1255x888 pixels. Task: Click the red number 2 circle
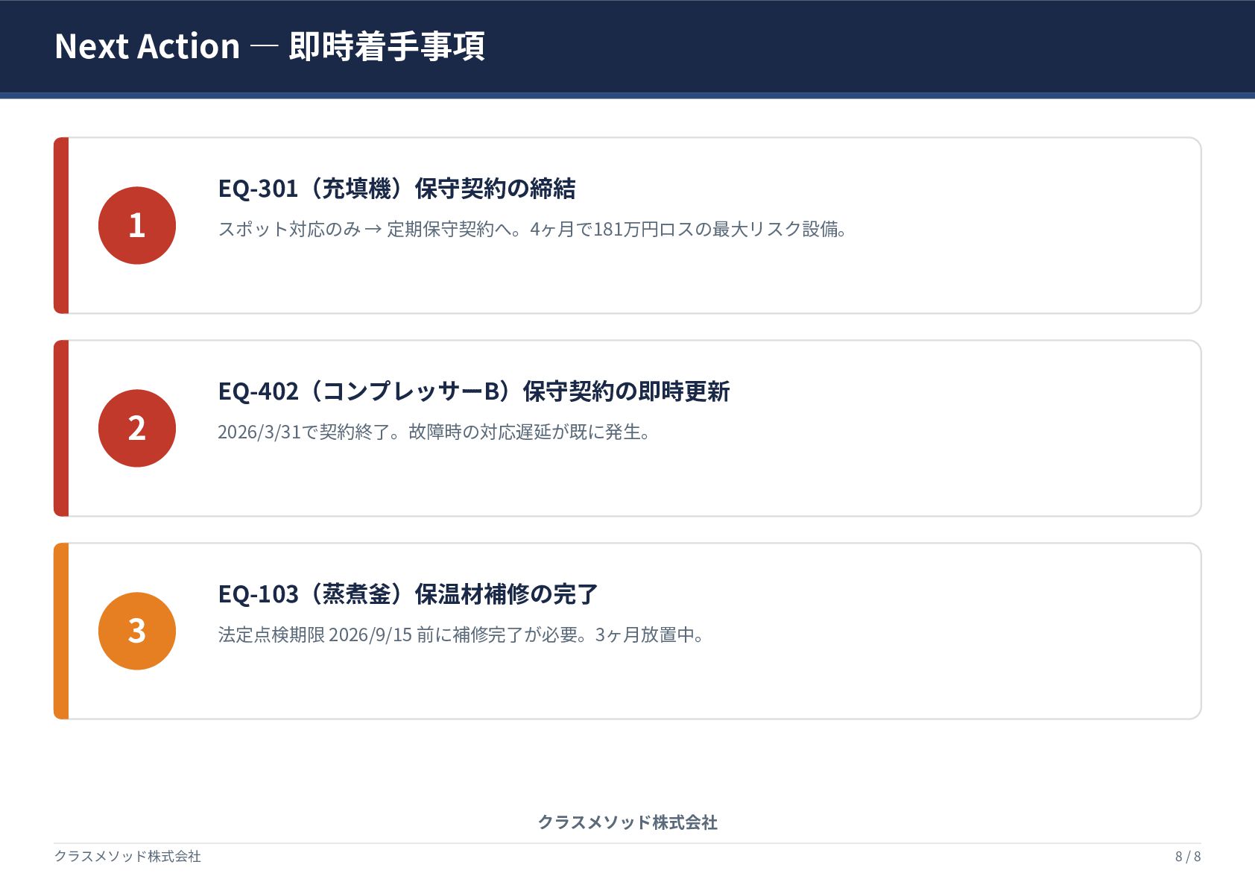137,428
